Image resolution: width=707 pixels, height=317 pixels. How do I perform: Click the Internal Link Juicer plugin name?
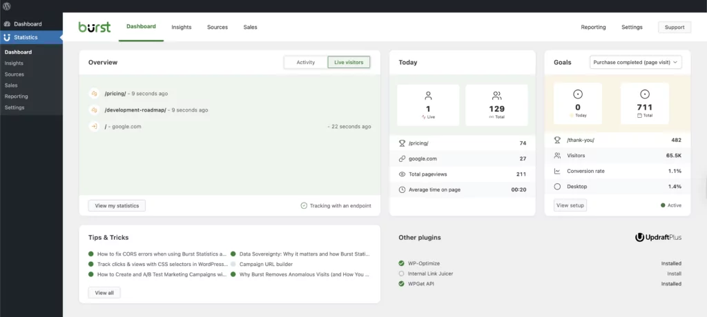tap(431, 274)
